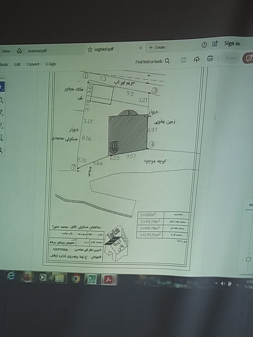Click the 3.12 dimension on the drawing
The height and width of the screenshot is (337, 253).
tap(88, 121)
